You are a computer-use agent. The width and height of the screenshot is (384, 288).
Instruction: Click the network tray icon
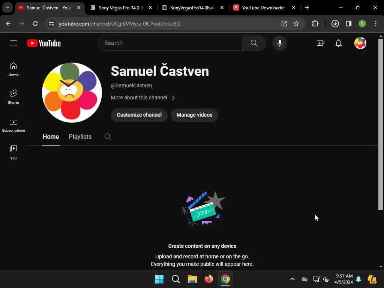point(316,279)
